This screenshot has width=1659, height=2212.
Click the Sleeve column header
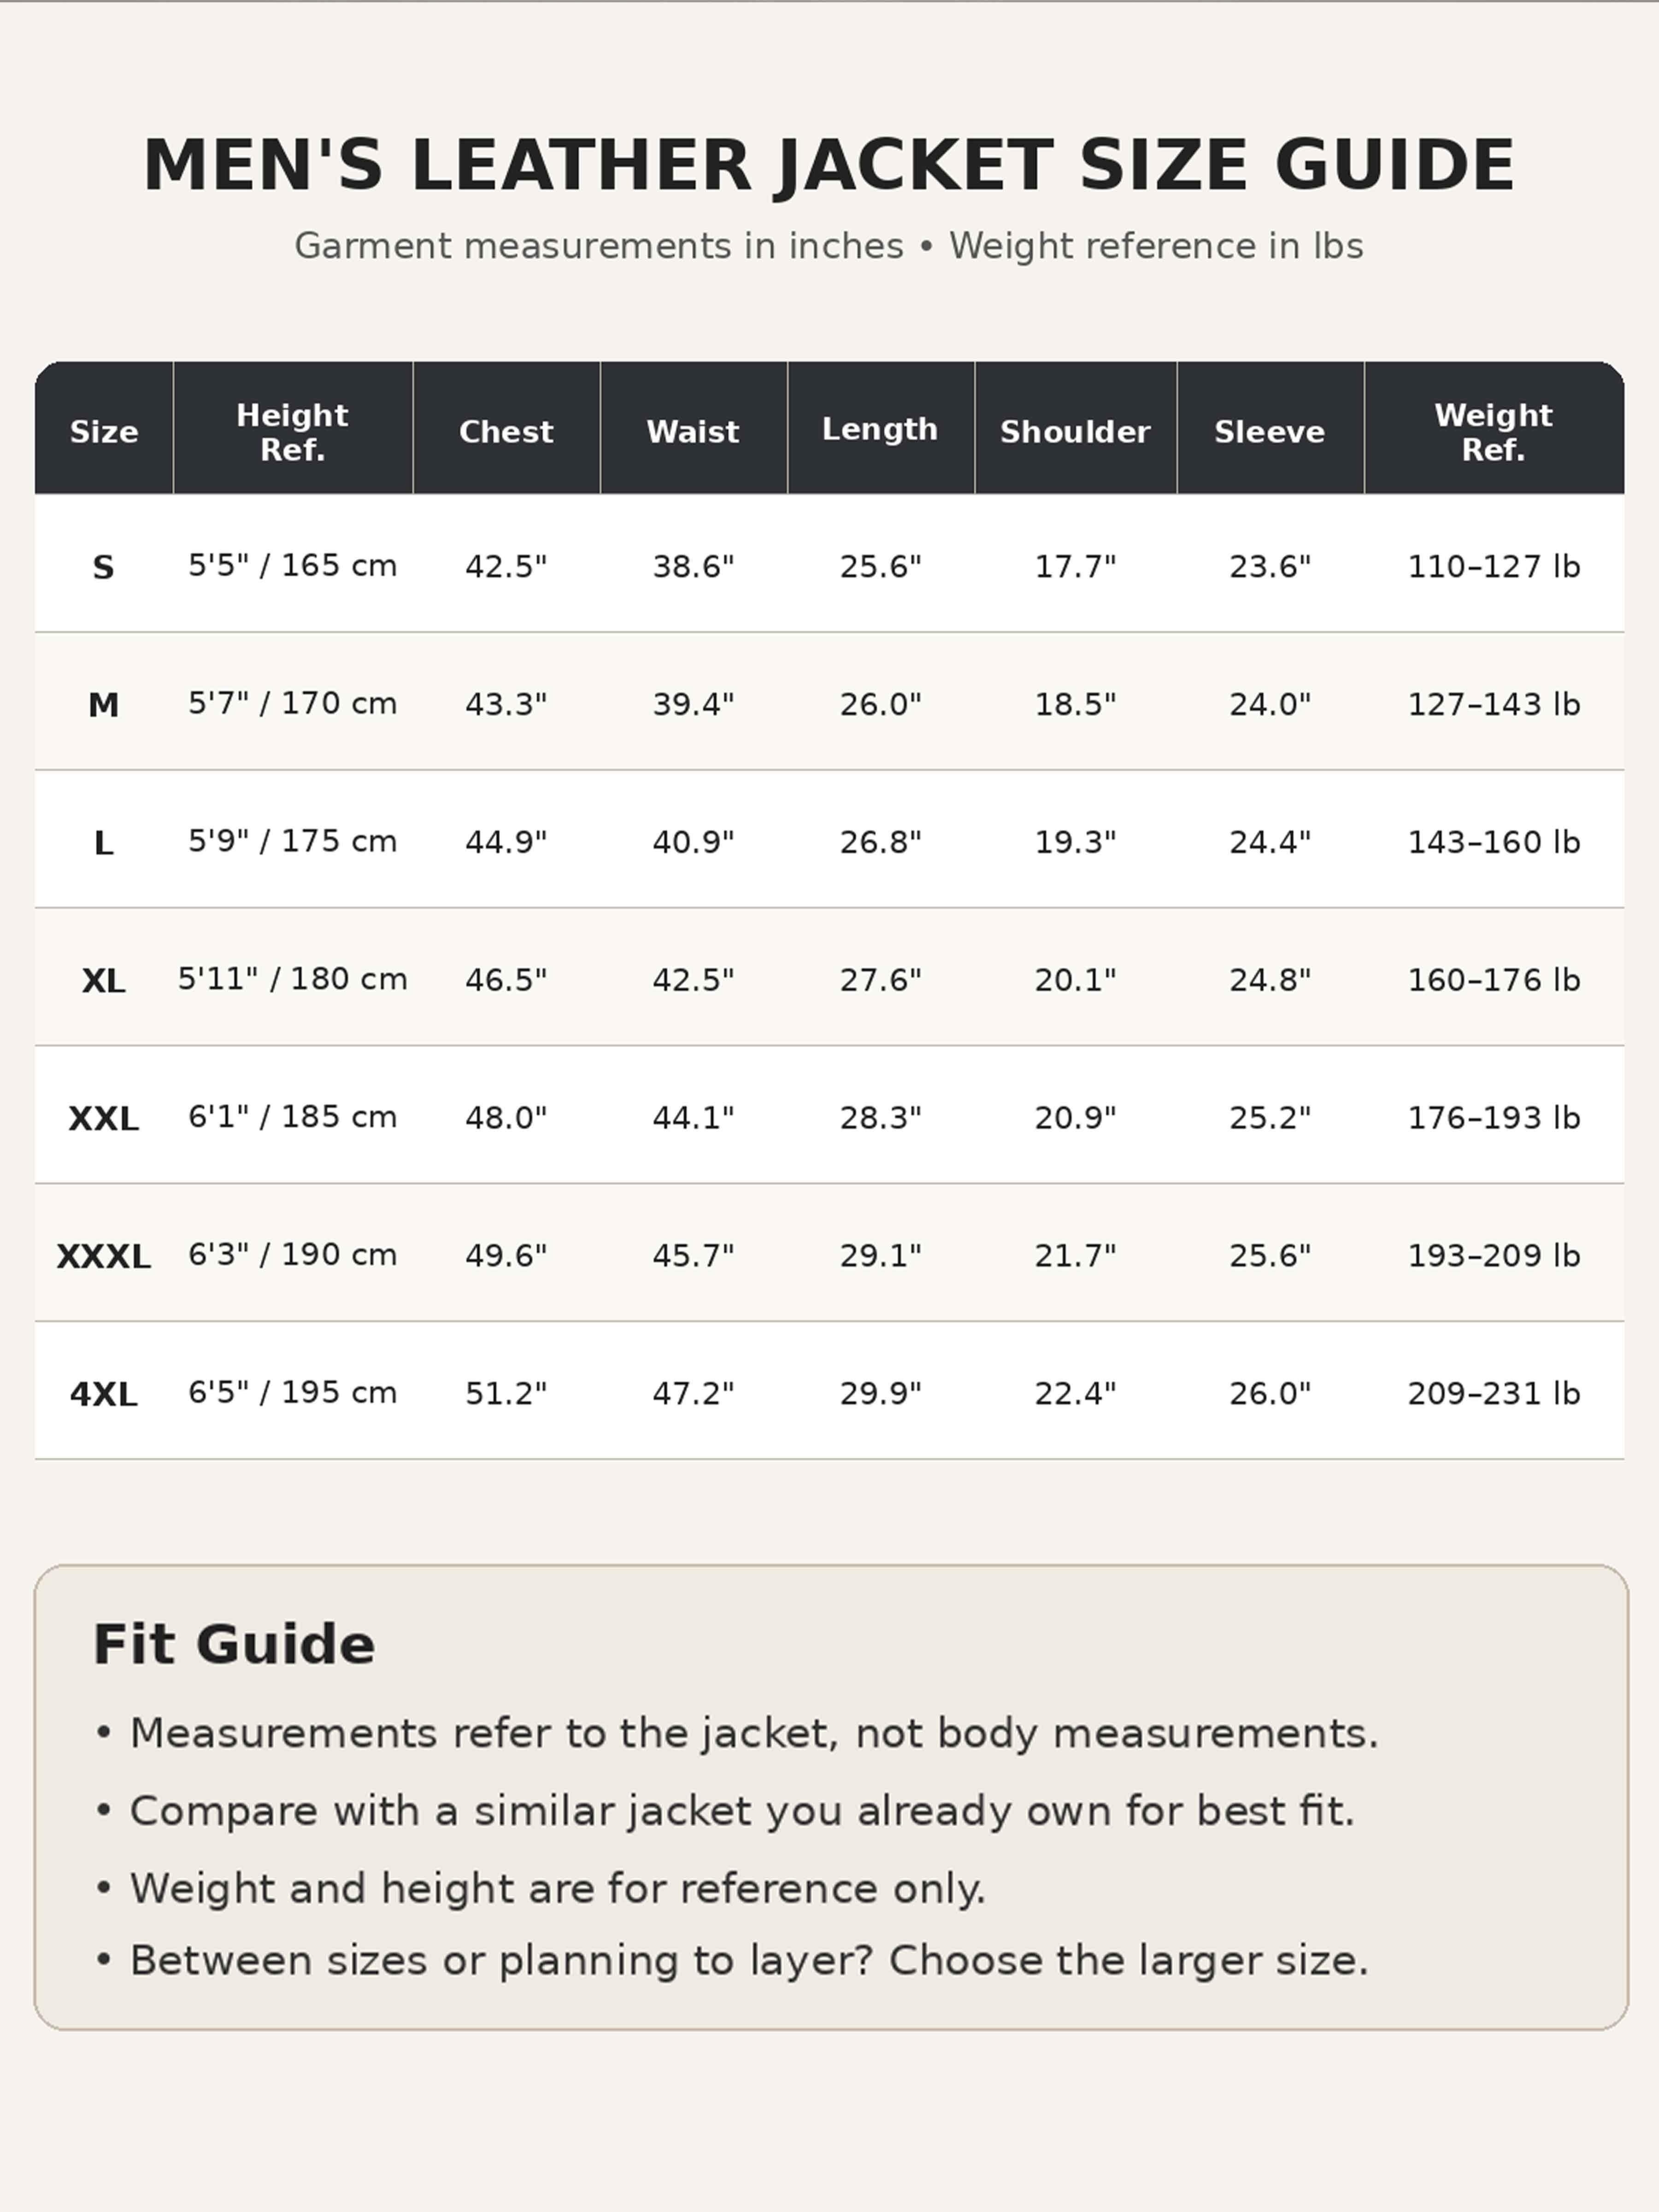coord(1270,431)
